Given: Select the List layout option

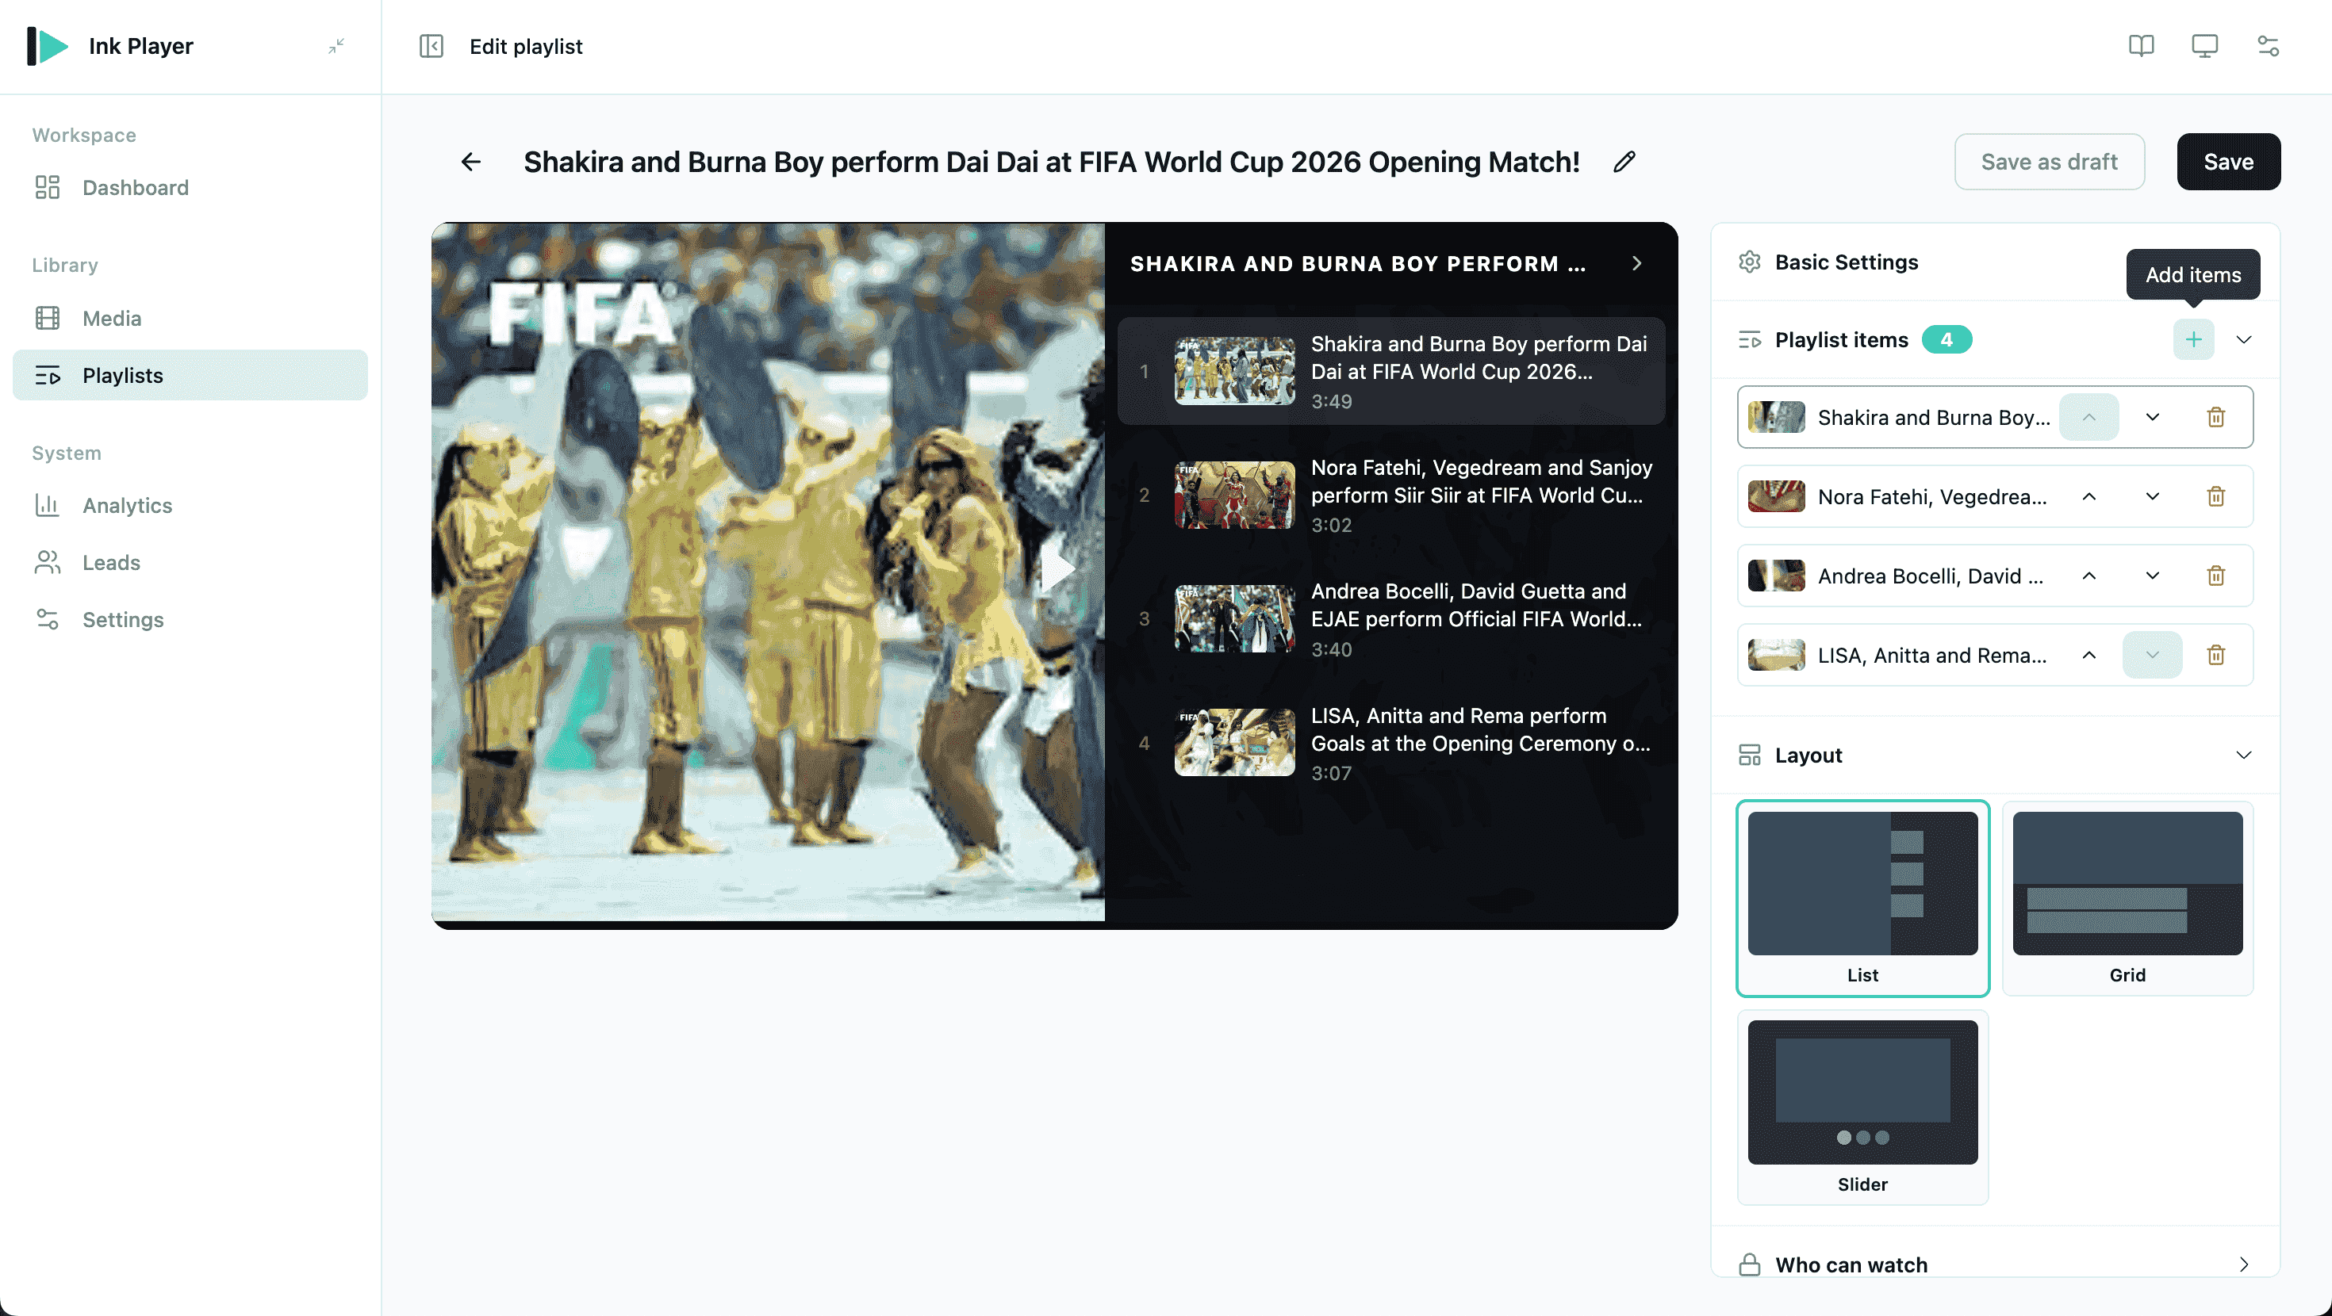Looking at the screenshot, I should coord(1863,898).
